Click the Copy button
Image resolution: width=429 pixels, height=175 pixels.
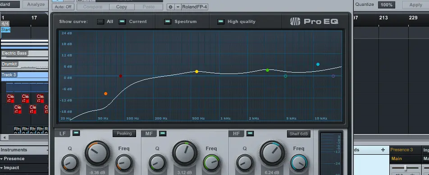pyautogui.click(x=122, y=7)
